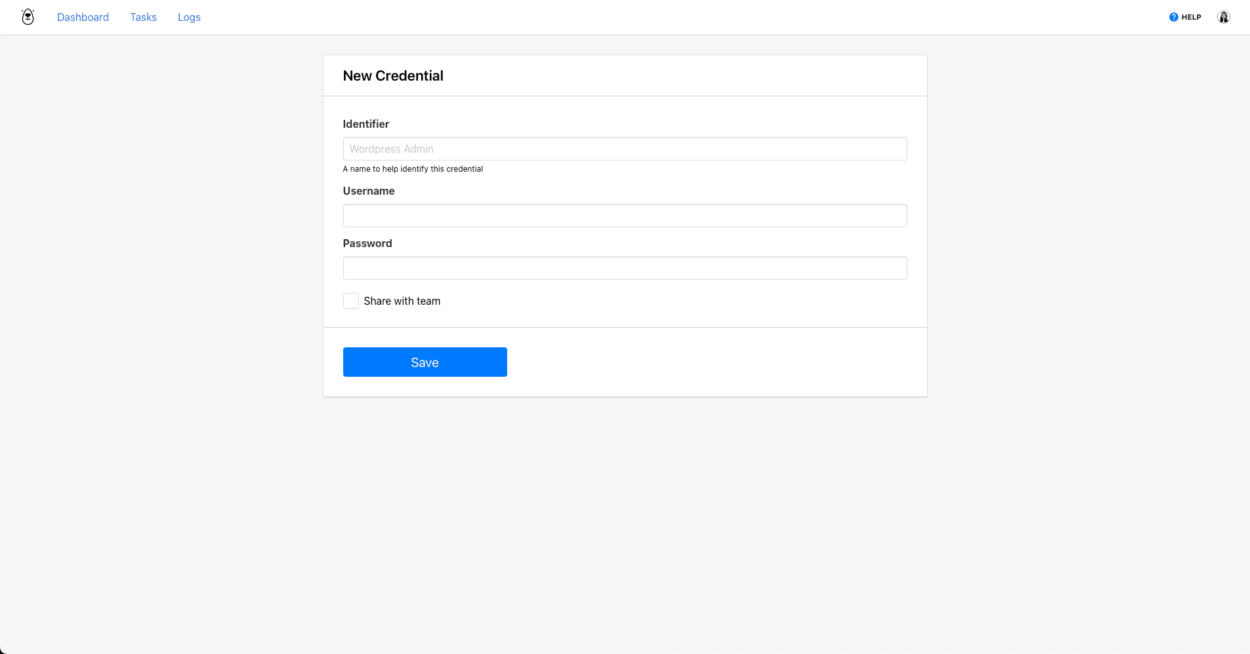Open the Tasks nav link

143,17
